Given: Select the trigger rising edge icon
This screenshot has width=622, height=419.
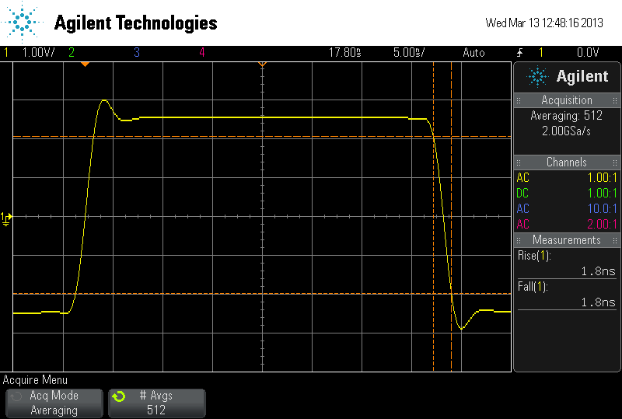Looking at the screenshot, I should pos(519,53).
